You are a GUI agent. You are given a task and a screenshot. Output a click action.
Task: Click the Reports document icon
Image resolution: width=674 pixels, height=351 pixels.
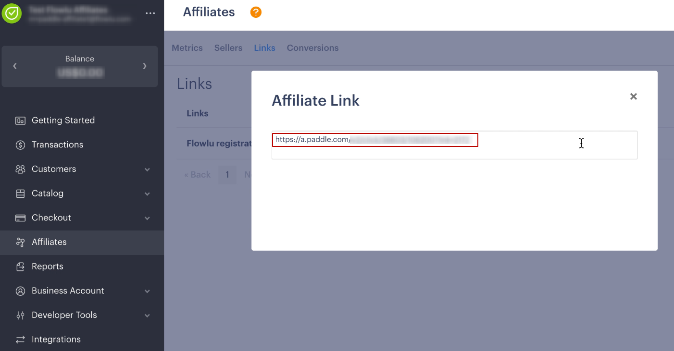(x=20, y=266)
